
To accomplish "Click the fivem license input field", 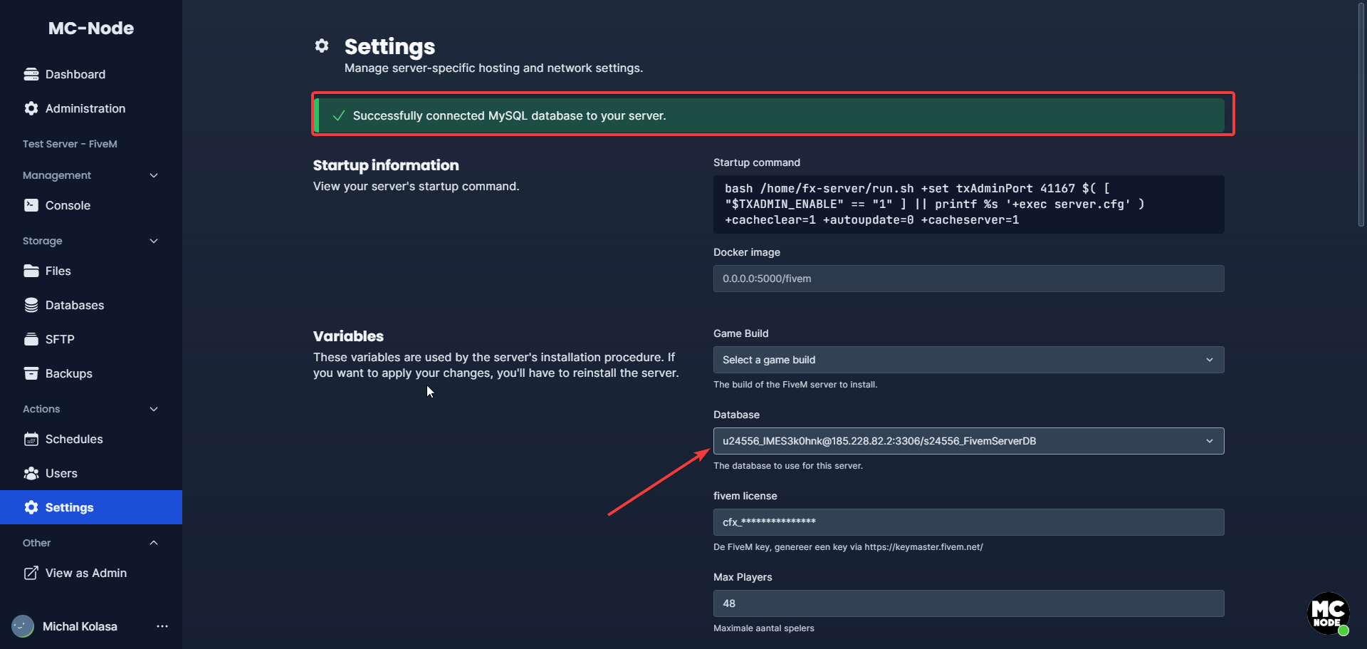I will click(968, 522).
